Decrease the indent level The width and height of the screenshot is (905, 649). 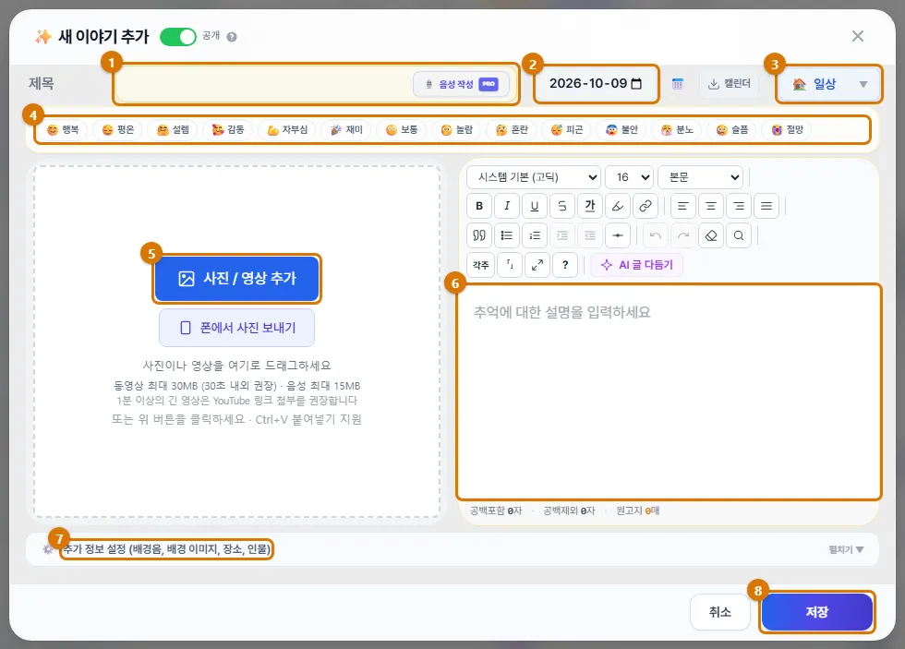tap(590, 235)
